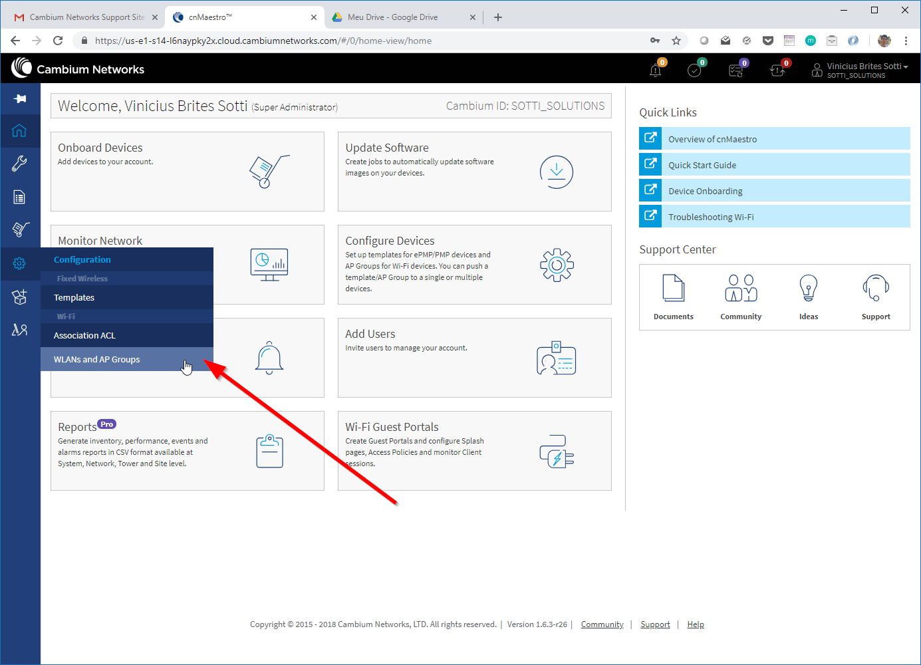The image size is (921, 665).
Task: Open Overview of cnMaestro quick link
Action: pyautogui.click(x=775, y=139)
